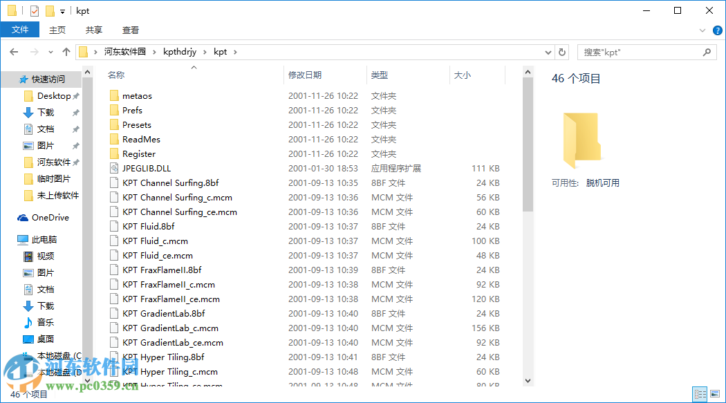Expand the address bar history dropdown
Viewport: 726px width, 403px height.
tap(547, 51)
